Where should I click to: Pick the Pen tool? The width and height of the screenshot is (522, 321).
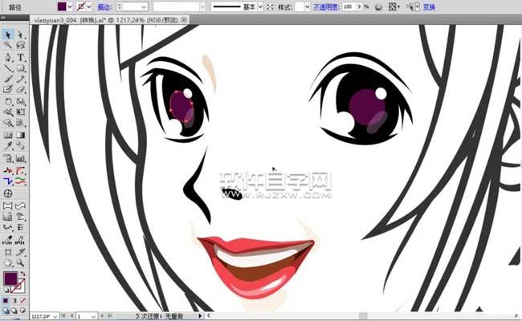(x=8, y=58)
